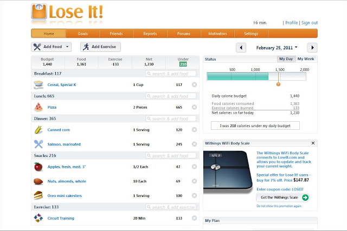
Task: Click the search & add exercise field
Action: [171, 207]
